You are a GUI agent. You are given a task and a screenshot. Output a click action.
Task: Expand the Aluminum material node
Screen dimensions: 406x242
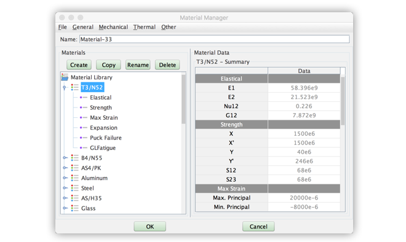pyautogui.click(x=65, y=178)
